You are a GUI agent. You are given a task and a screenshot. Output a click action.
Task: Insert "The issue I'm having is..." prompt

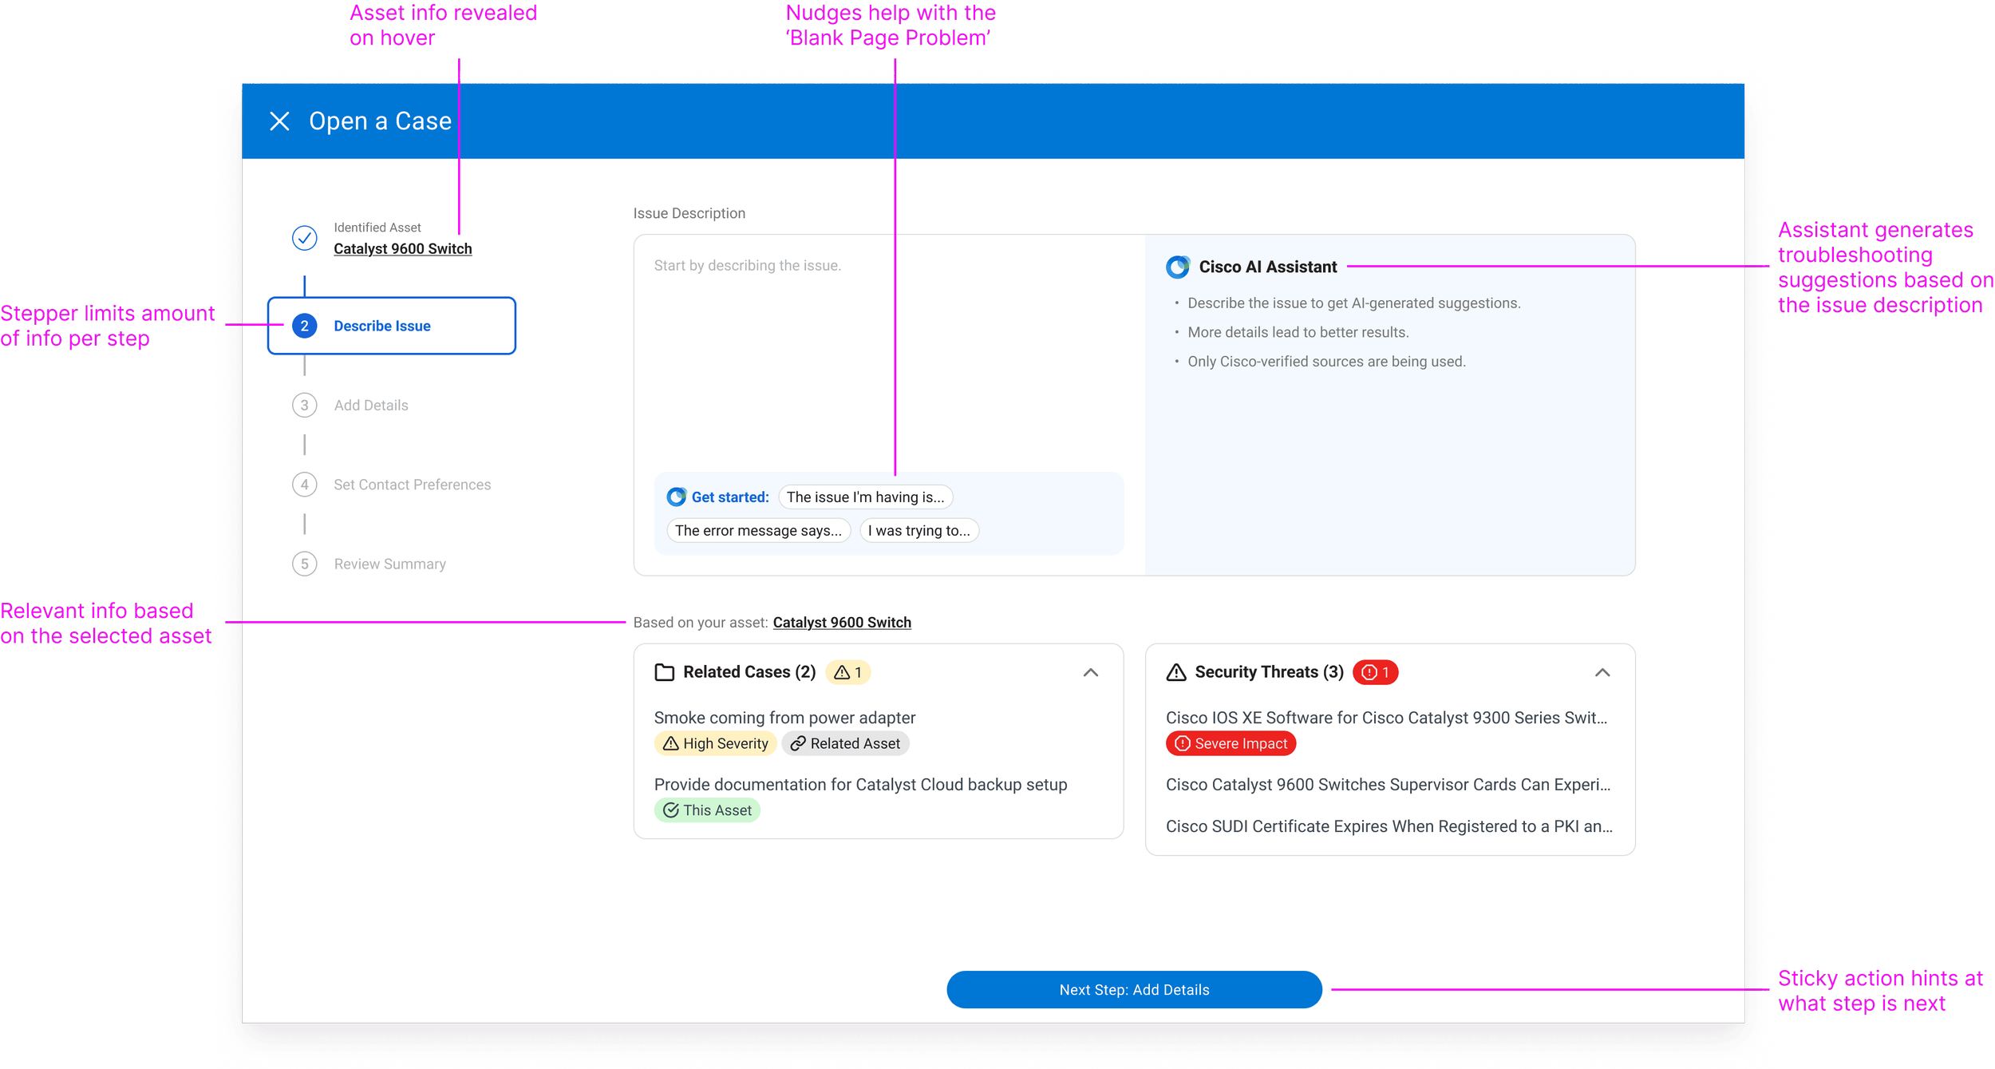(x=865, y=497)
